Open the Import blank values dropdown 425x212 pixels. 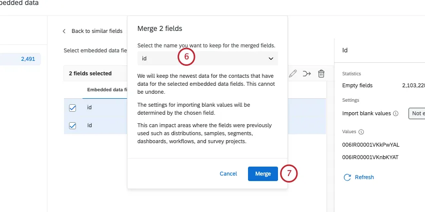[x=416, y=113]
